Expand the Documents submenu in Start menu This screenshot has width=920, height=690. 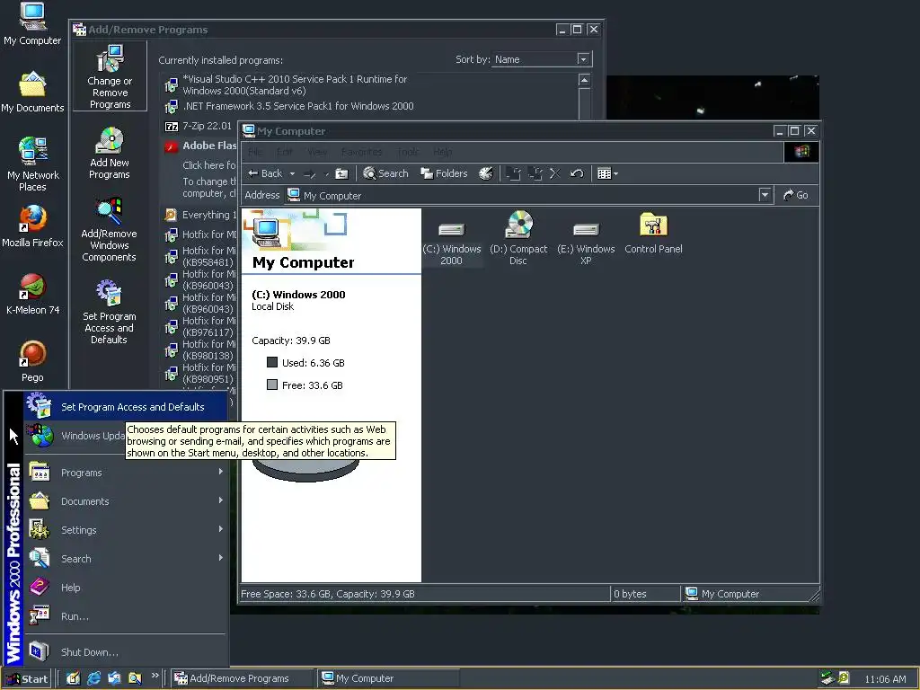coord(126,501)
